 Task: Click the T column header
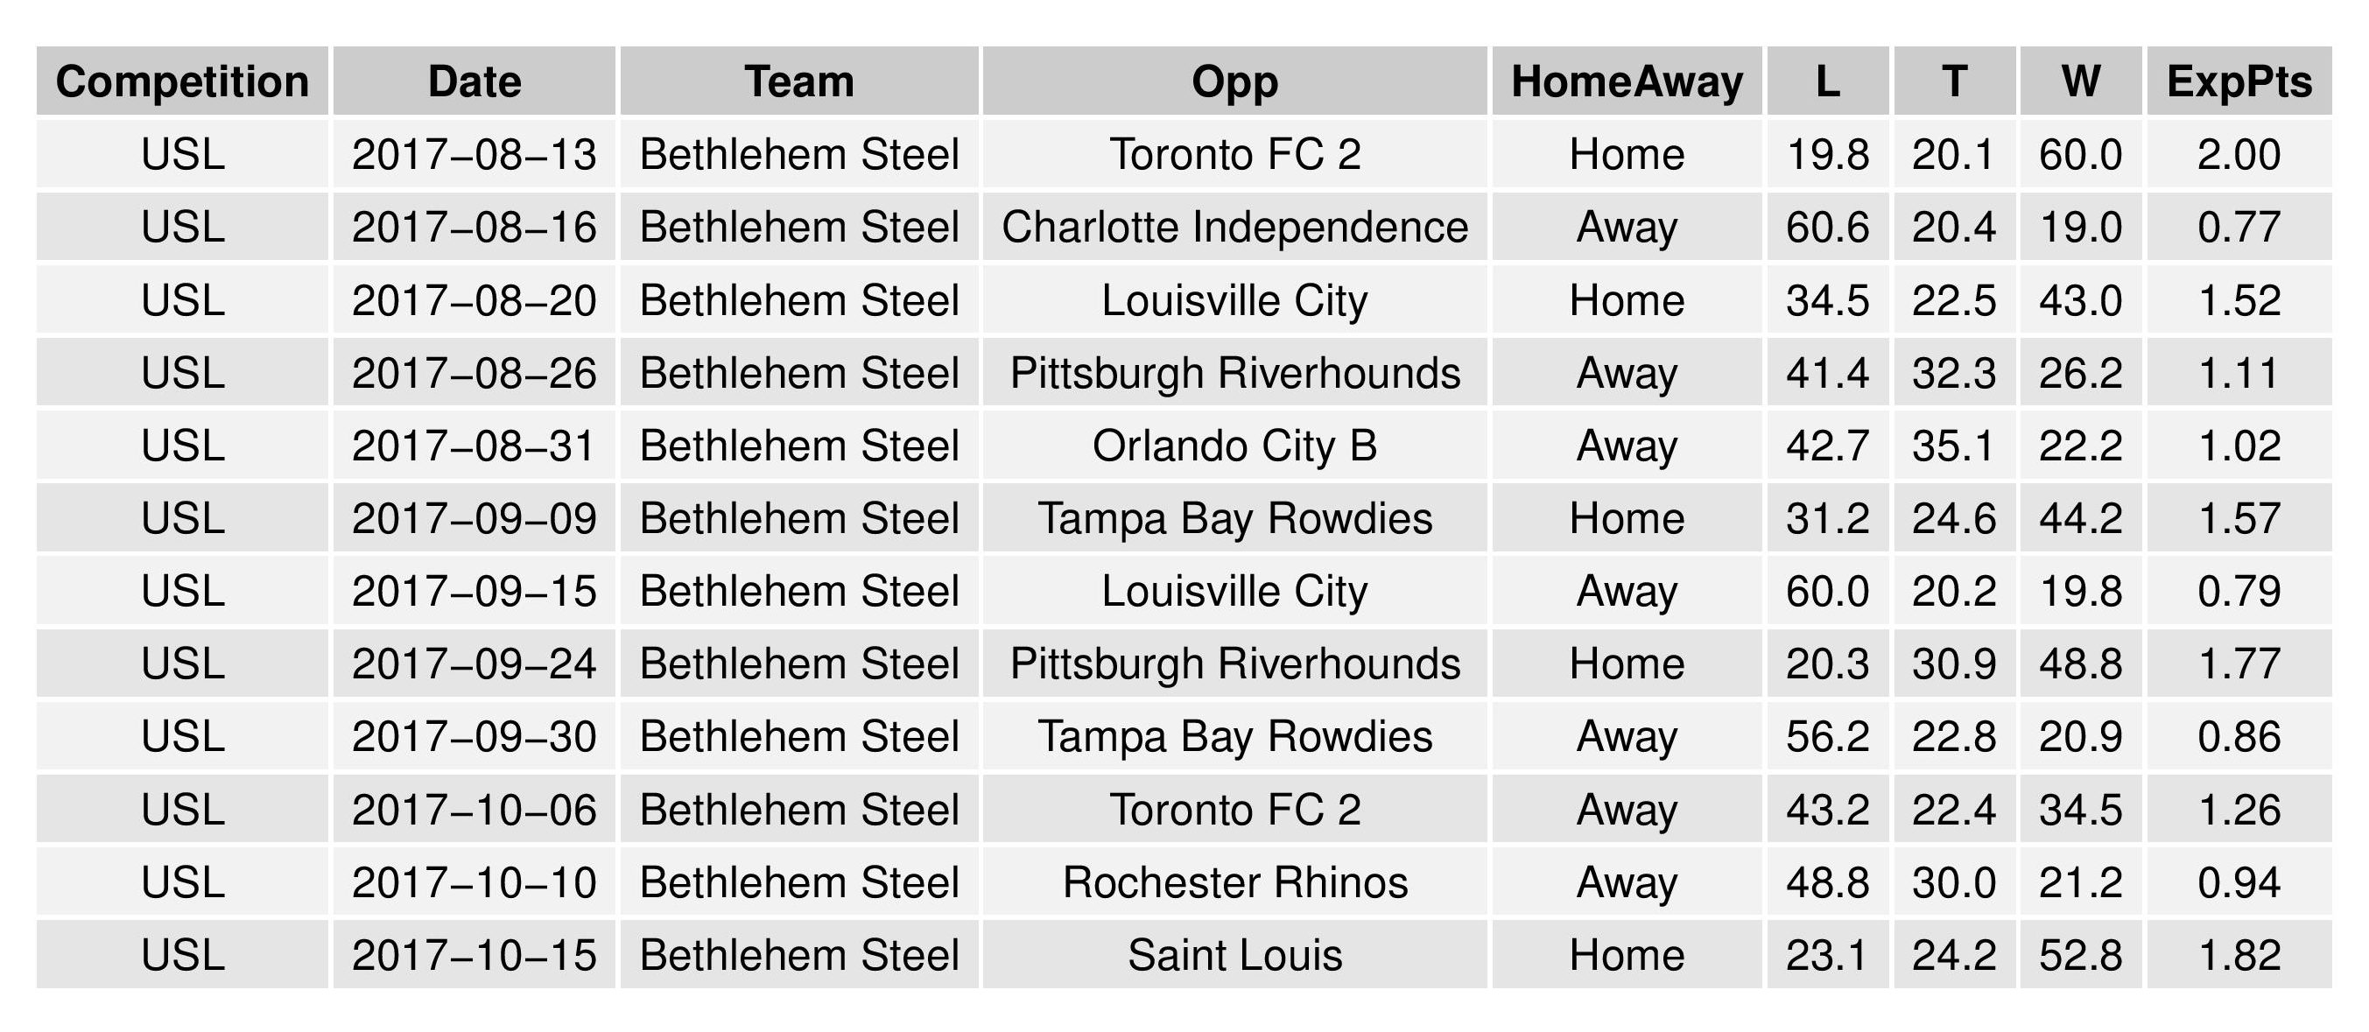point(1954,82)
